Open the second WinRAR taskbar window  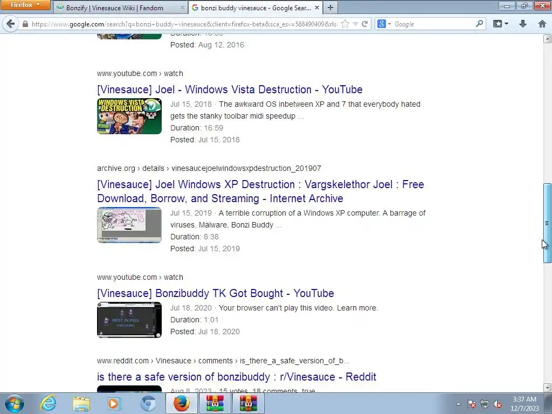point(249,403)
